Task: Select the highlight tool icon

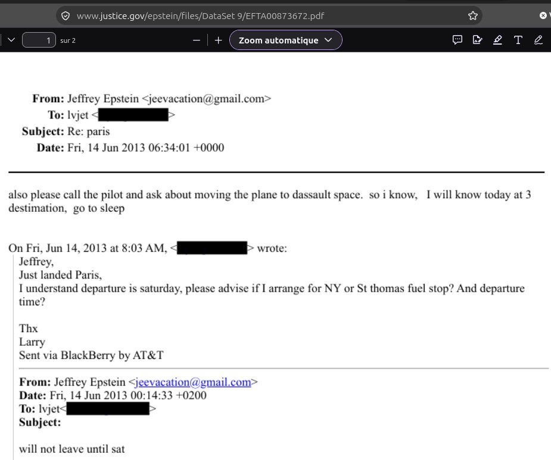Action: tap(497, 40)
